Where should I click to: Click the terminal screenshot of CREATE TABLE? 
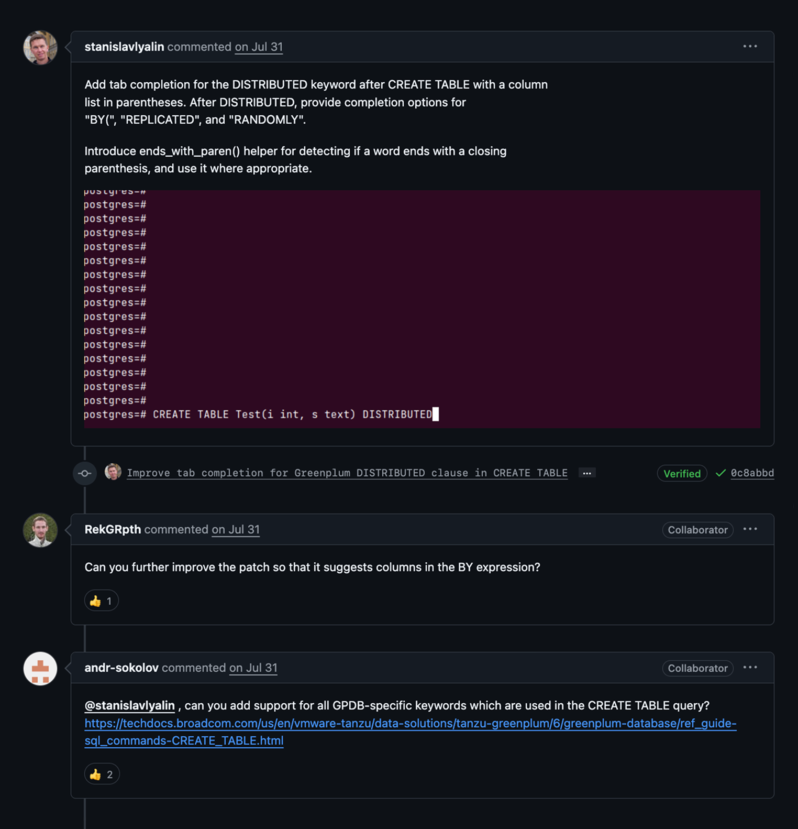[422, 309]
